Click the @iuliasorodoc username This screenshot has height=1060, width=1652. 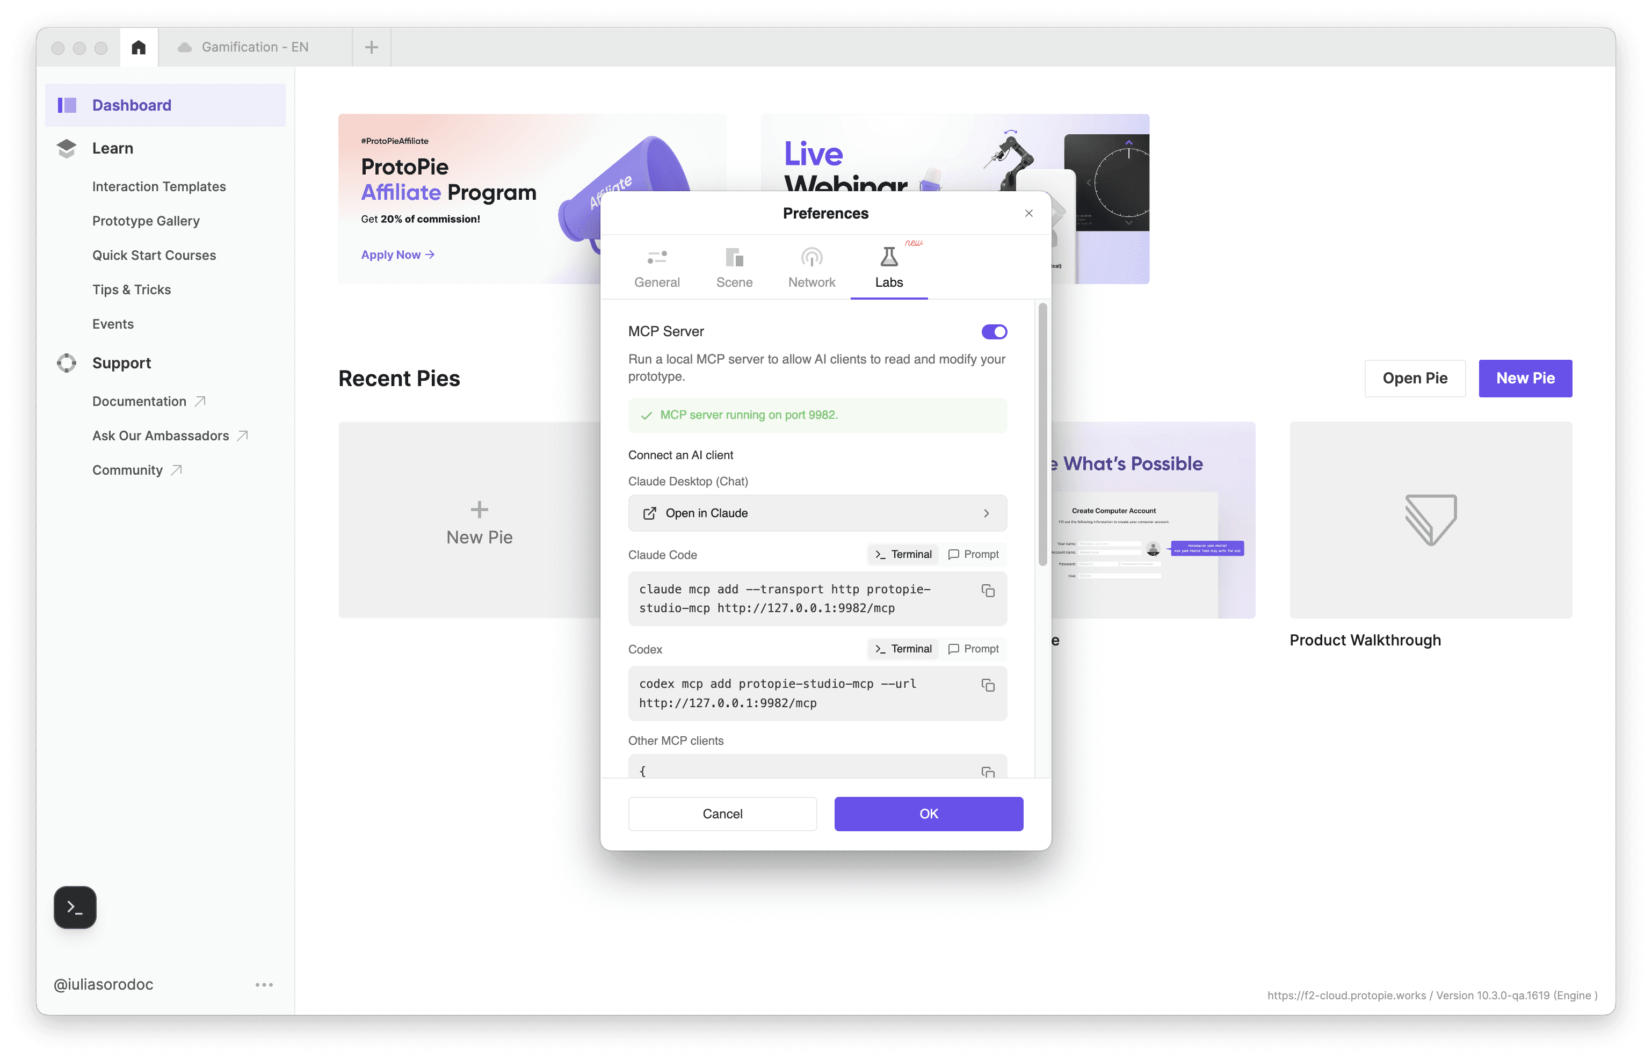[x=103, y=985]
